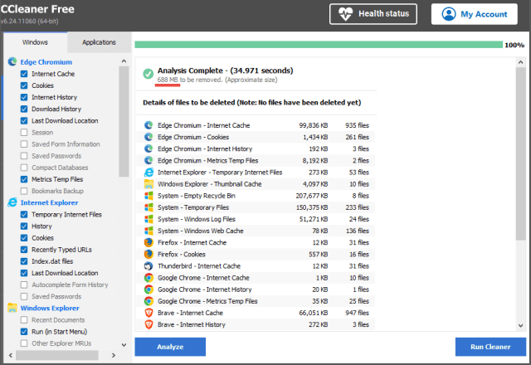Viewport: 531px width, 365px height.
Task: Switch to the Applications tab
Action: point(99,42)
